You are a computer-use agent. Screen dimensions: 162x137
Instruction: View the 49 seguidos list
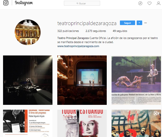click(x=120, y=31)
